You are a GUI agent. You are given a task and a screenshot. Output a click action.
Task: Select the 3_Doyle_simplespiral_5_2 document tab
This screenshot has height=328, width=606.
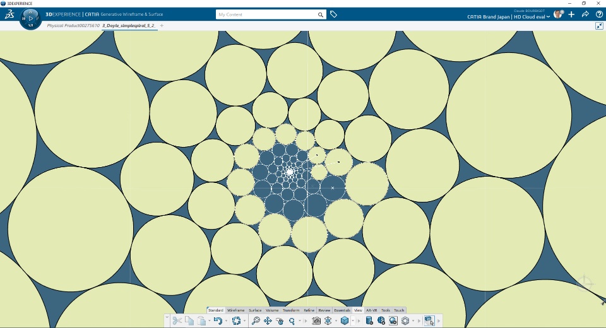129,25
